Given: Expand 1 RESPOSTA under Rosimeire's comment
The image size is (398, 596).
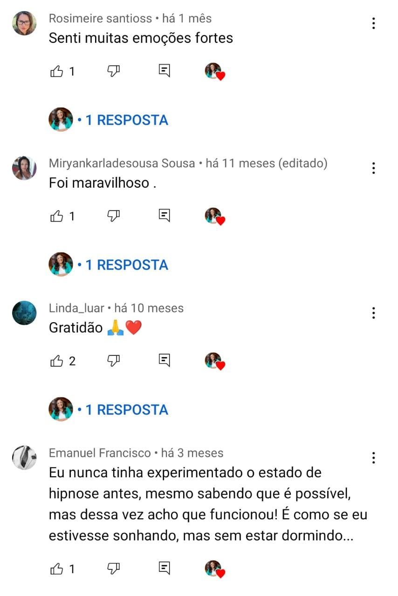Looking at the screenshot, I should click(x=123, y=120).
